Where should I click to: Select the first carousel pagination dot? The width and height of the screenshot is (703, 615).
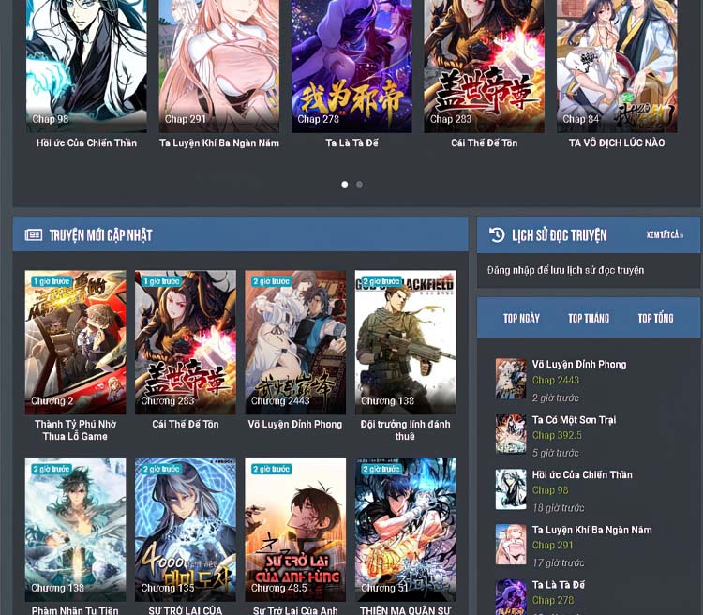pos(344,184)
